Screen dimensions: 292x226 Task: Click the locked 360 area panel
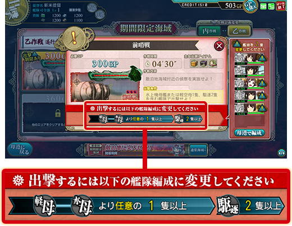44,113
